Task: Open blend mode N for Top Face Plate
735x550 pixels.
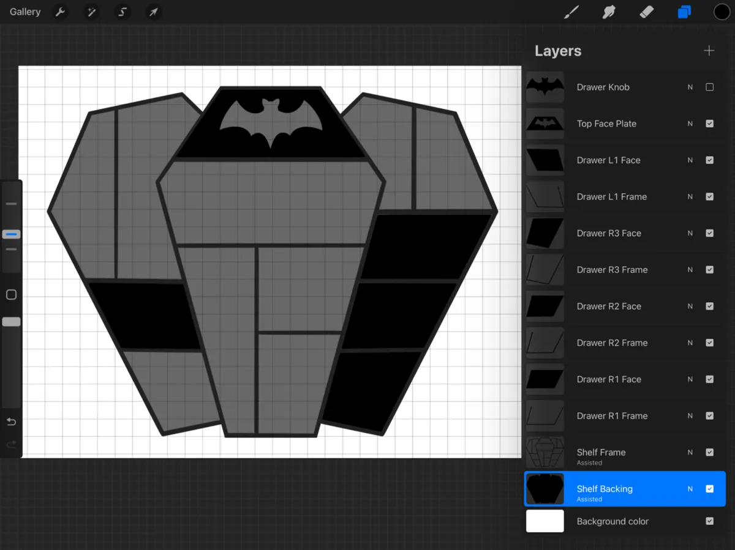Action: pyautogui.click(x=690, y=124)
